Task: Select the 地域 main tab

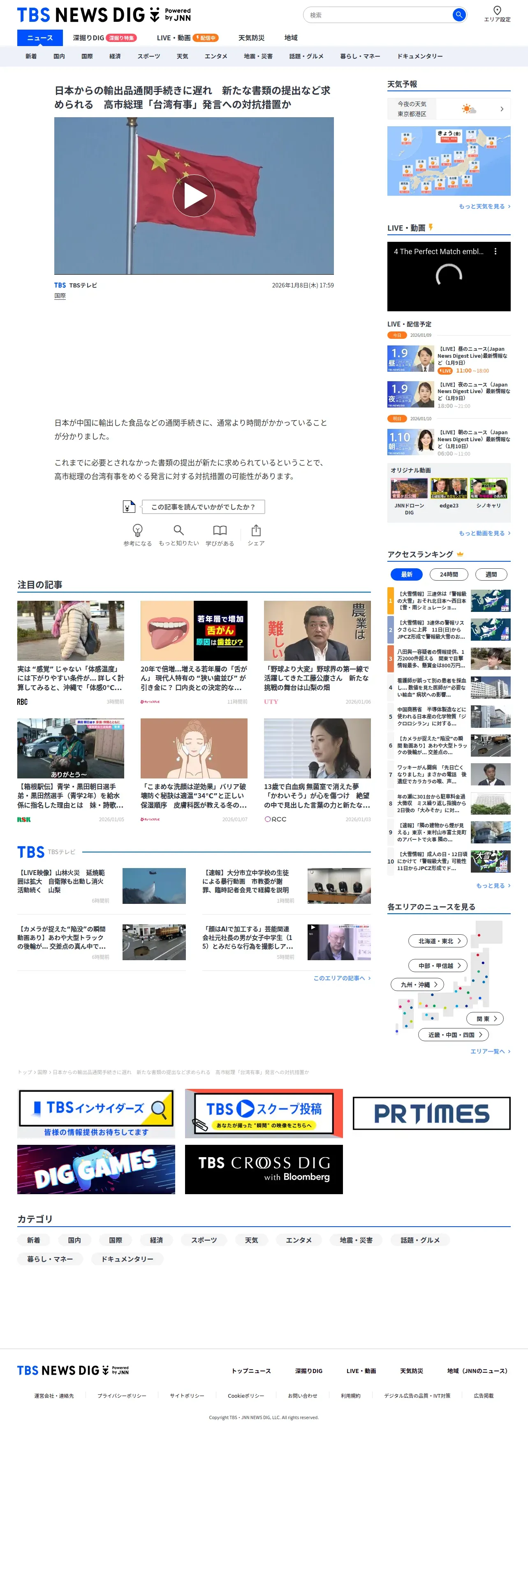Action: click(291, 37)
